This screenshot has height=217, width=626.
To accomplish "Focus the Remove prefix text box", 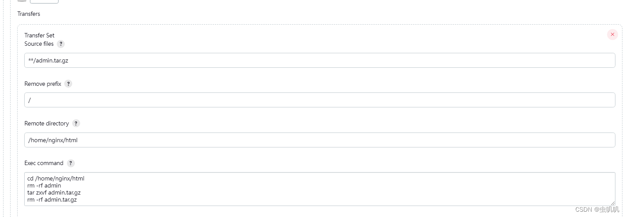I will tap(319, 100).
